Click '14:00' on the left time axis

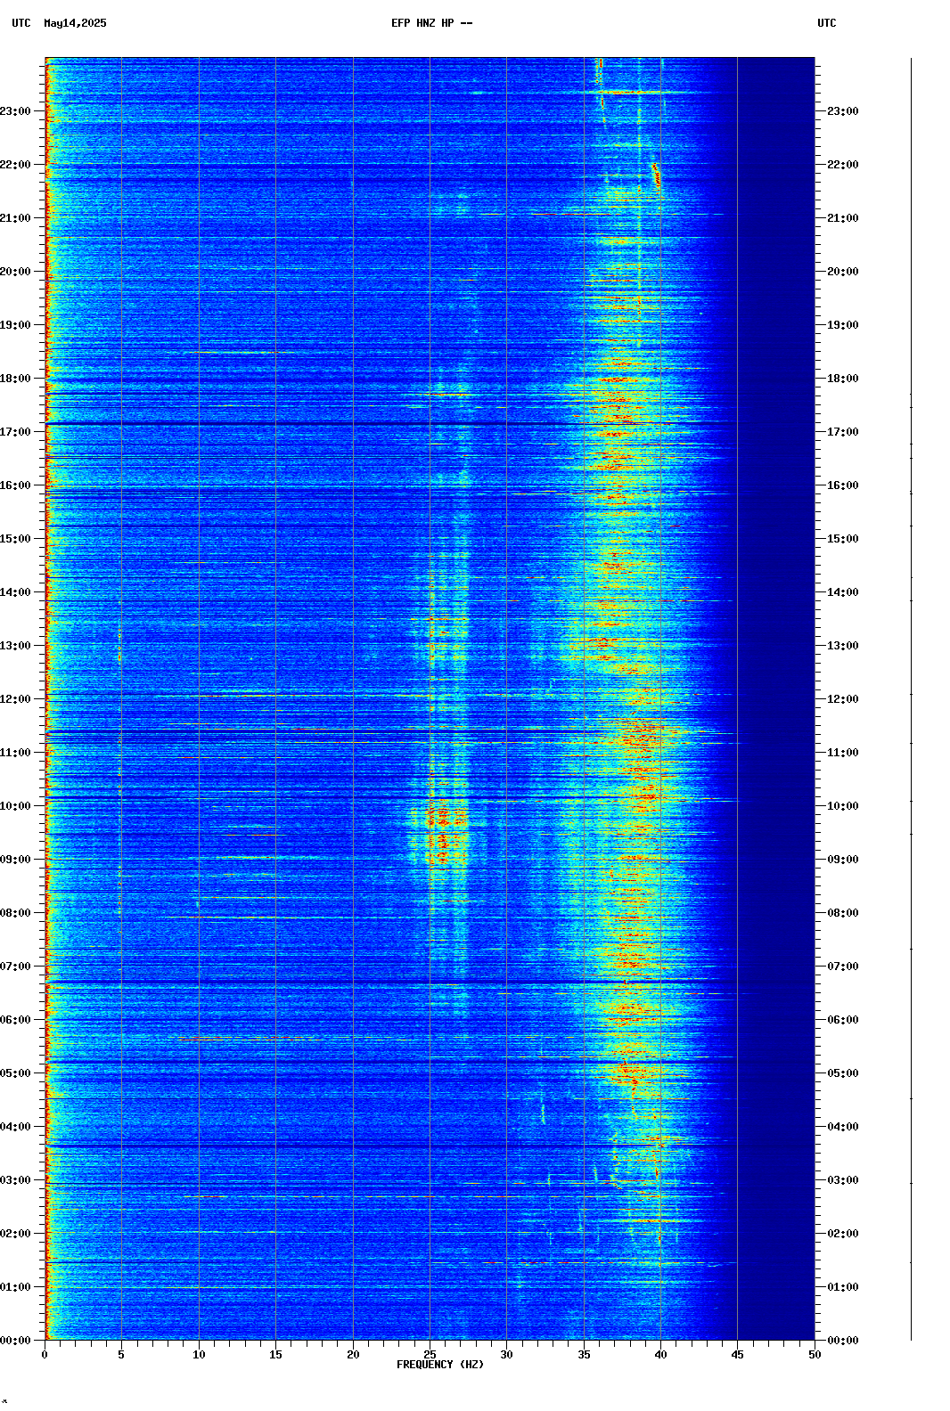[15, 592]
